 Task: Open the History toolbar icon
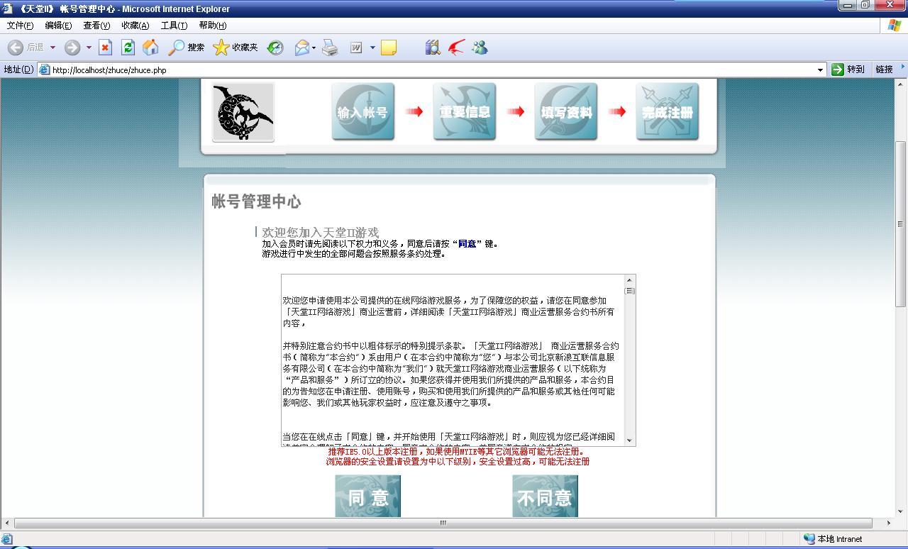click(x=275, y=48)
